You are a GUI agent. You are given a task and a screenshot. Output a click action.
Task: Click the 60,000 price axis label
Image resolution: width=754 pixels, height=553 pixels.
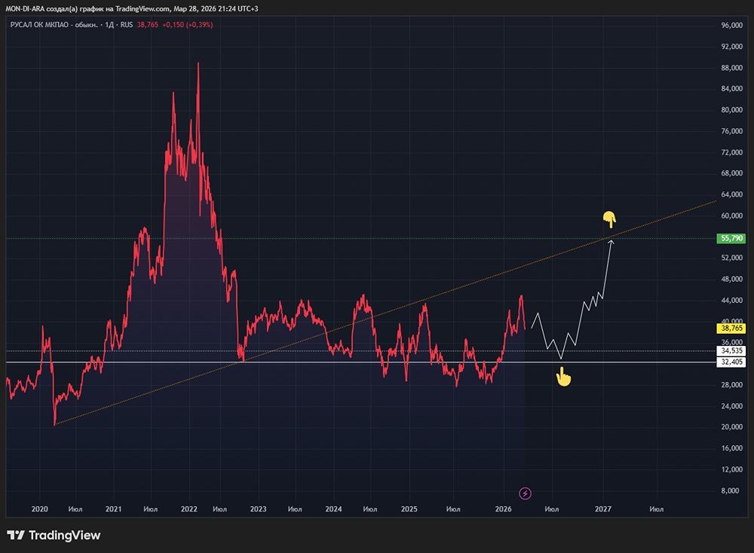coord(732,215)
